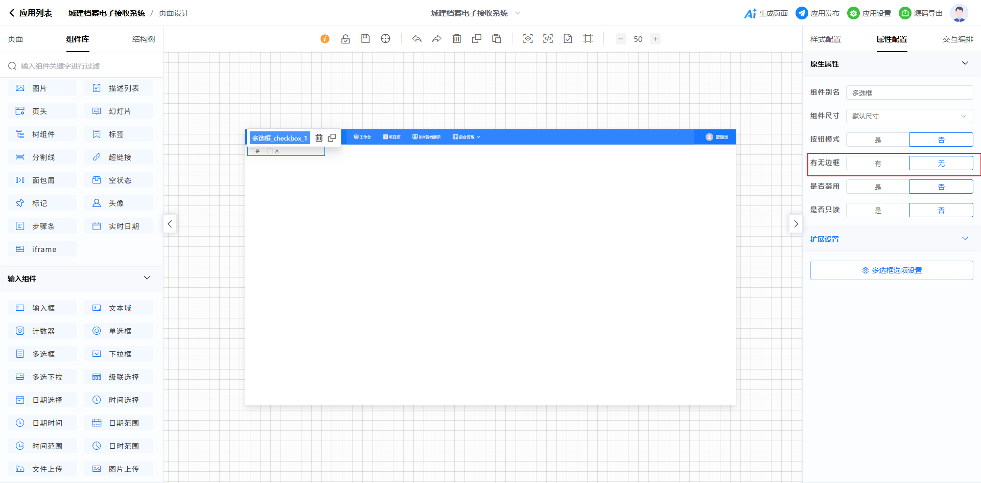Click the save icon in toolbar
This screenshot has height=483, width=981.
pyautogui.click(x=365, y=39)
